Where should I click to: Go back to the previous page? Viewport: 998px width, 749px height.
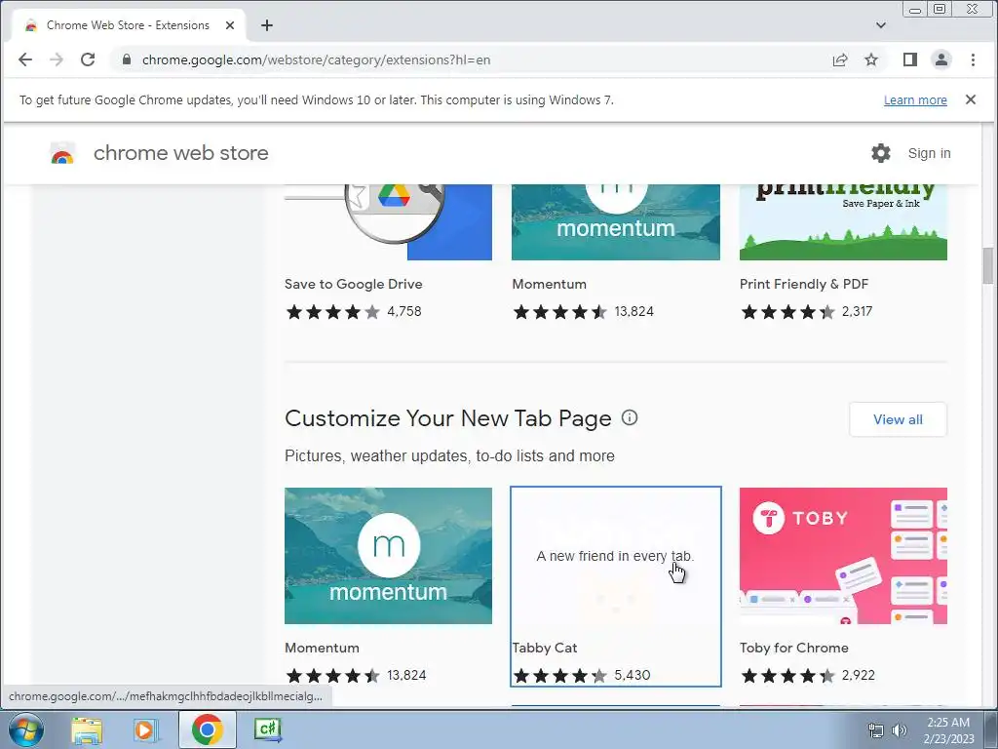[x=24, y=59]
